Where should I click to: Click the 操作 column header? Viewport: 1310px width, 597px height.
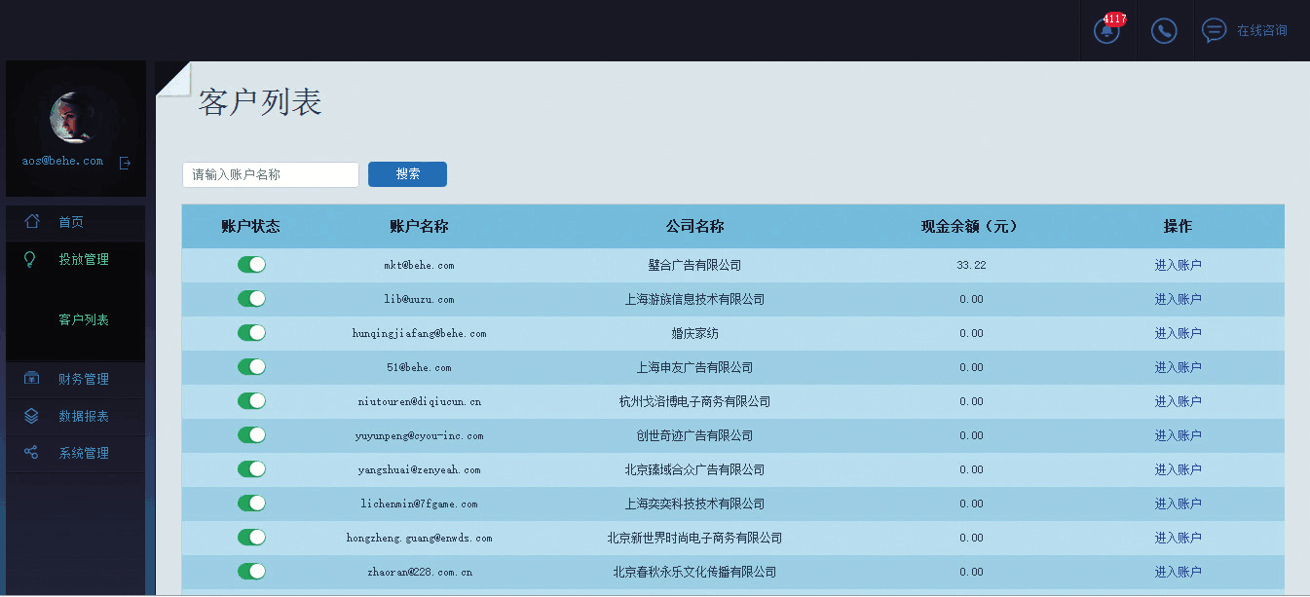coord(1178,226)
